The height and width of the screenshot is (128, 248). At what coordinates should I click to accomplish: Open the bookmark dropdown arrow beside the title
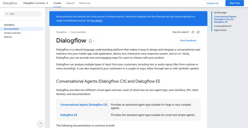tap(94, 41)
